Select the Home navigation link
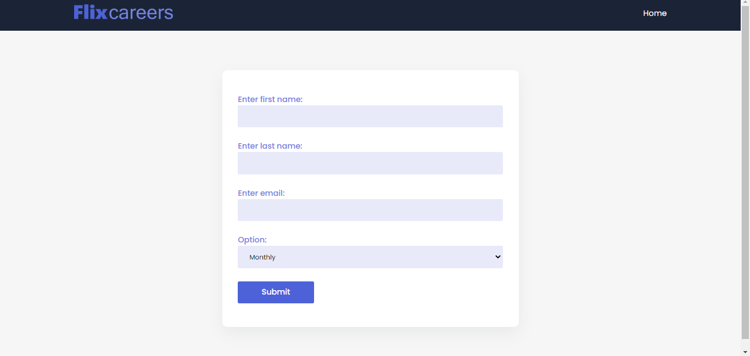The image size is (750, 356). click(654, 13)
